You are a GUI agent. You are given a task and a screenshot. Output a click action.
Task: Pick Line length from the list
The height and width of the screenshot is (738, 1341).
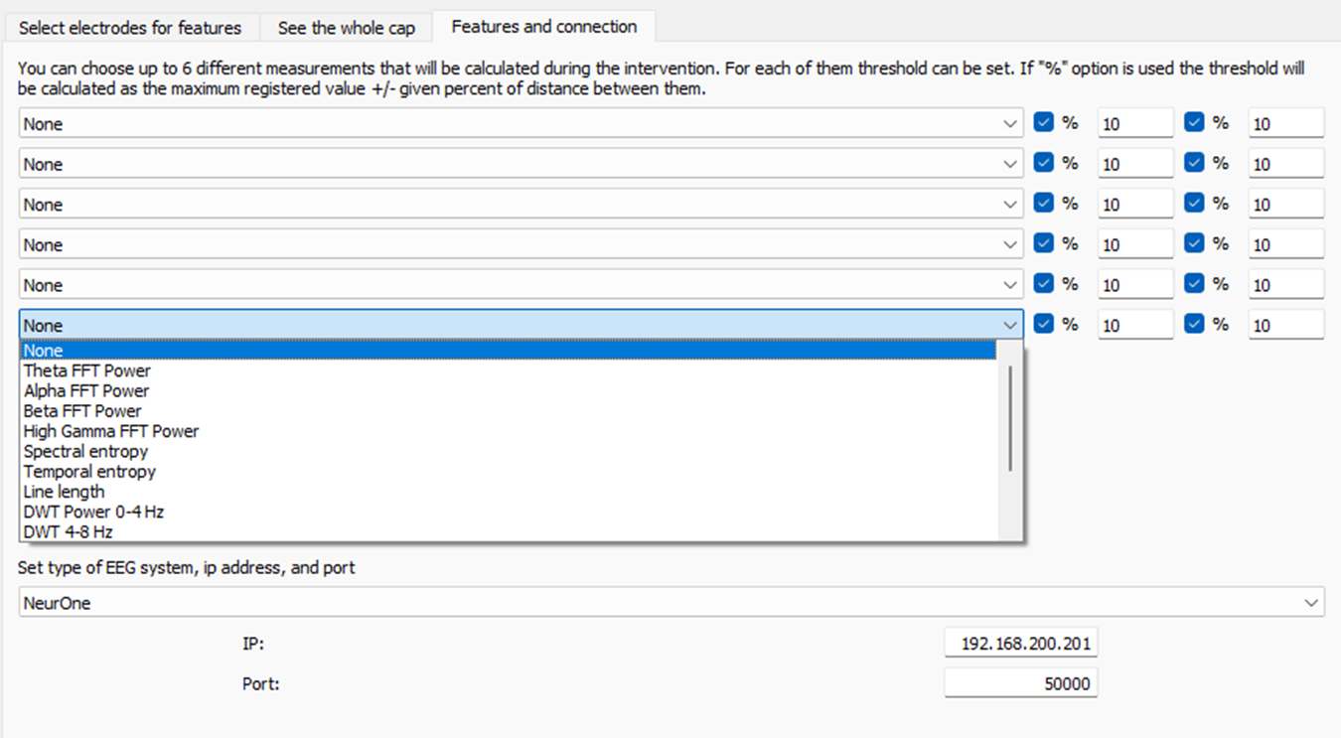64,492
